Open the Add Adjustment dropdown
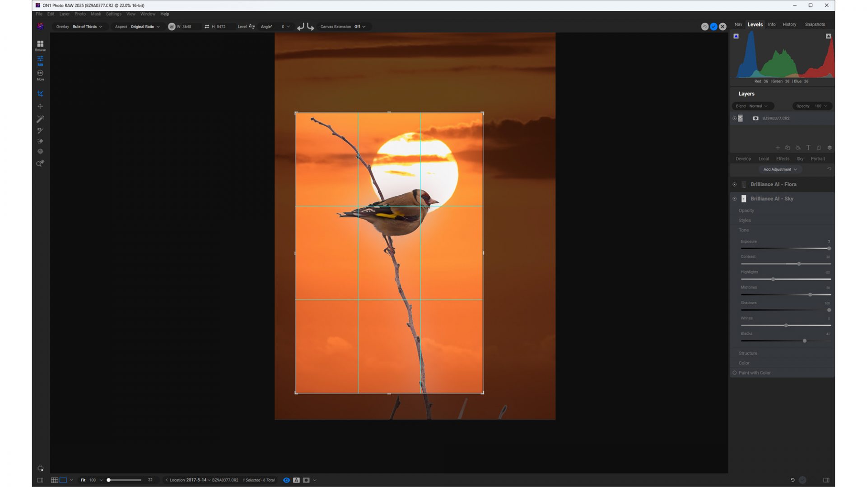The height and width of the screenshot is (487, 867). click(780, 170)
